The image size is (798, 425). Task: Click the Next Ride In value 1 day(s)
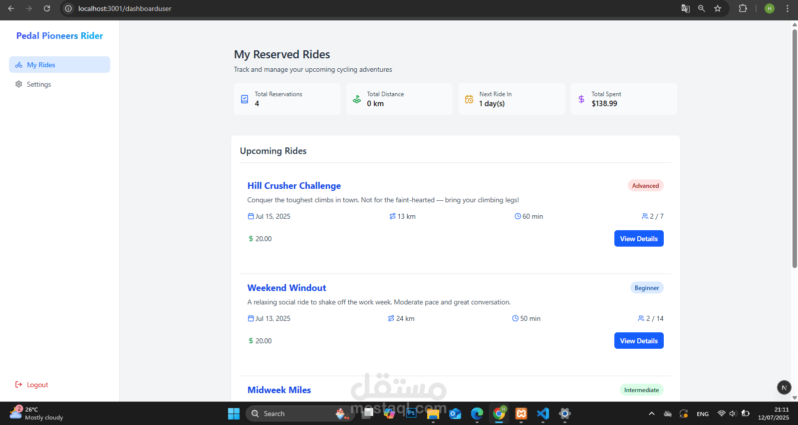(x=492, y=104)
